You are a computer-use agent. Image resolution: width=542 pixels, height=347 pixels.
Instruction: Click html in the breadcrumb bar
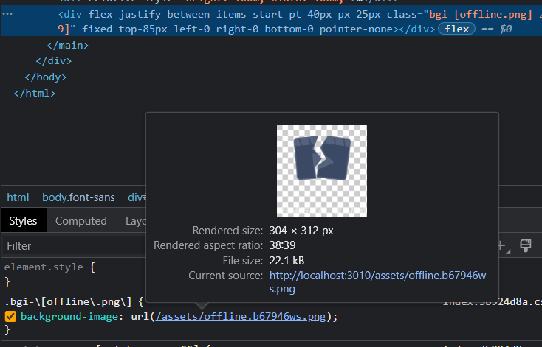coord(18,197)
